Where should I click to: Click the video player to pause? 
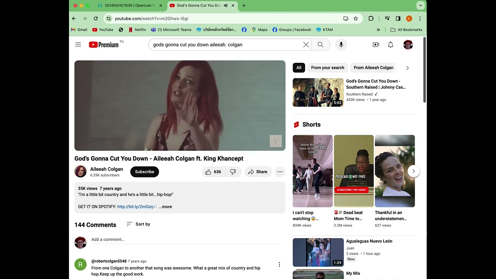(x=180, y=105)
